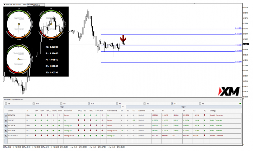The image size is (253, 151).
Task: Select the Extremes gauge dial
Action: (18, 59)
